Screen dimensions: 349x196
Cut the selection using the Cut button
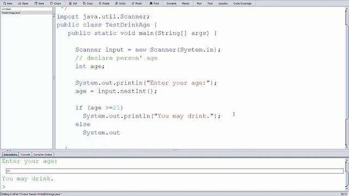point(73,3)
